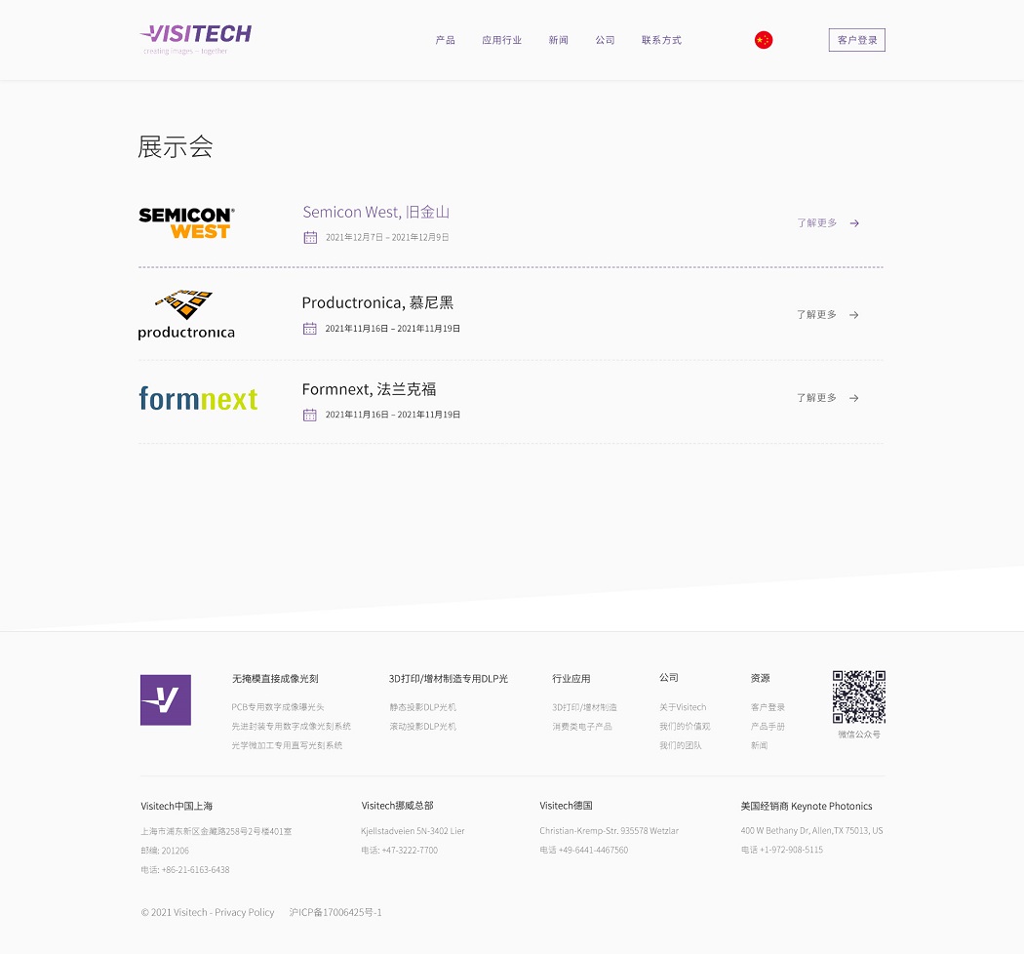
Task: Click the China flag language selector
Action: click(764, 40)
